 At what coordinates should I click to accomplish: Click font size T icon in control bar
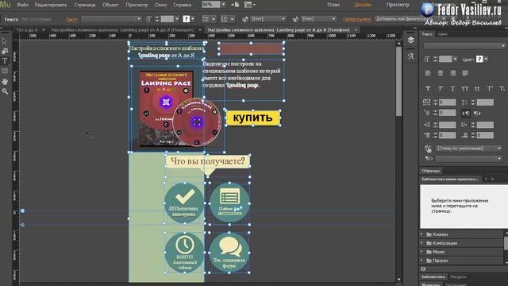coord(148,19)
